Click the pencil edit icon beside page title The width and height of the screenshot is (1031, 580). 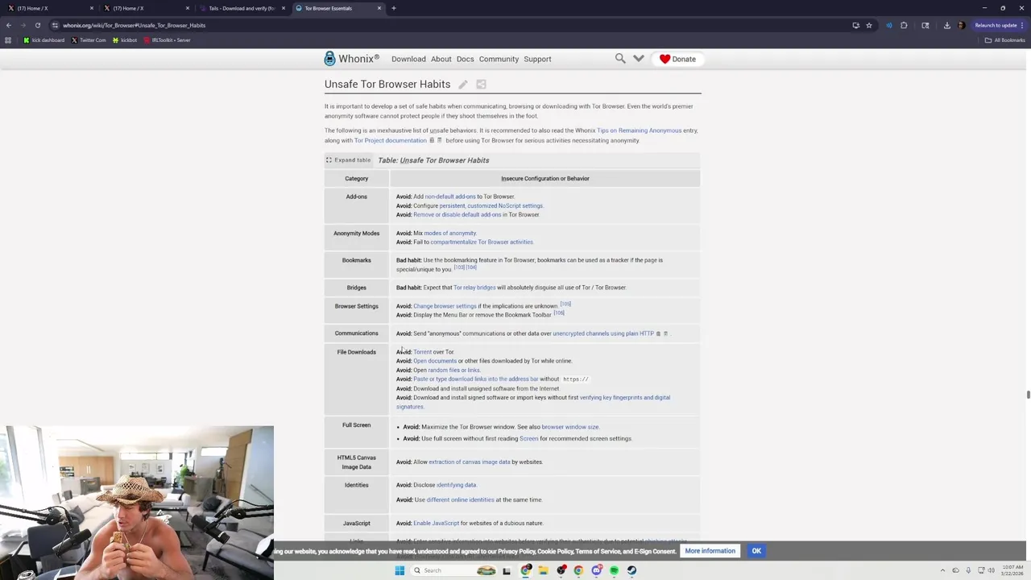(x=463, y=84)
